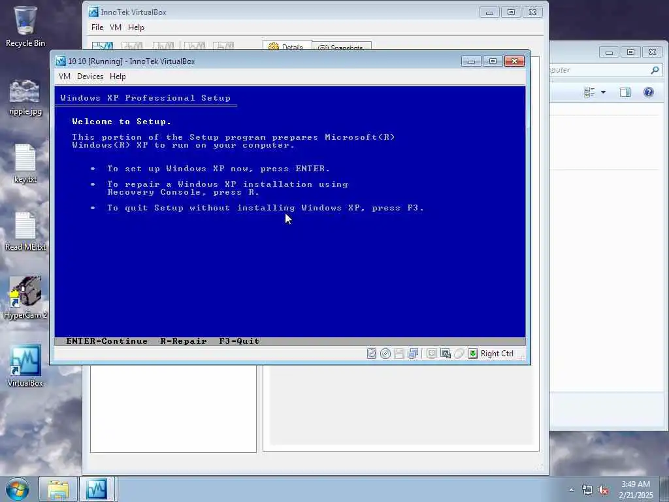Select the ripple.jpg desktop file
This screenshot has height=502, width=669.
(25, 97)
